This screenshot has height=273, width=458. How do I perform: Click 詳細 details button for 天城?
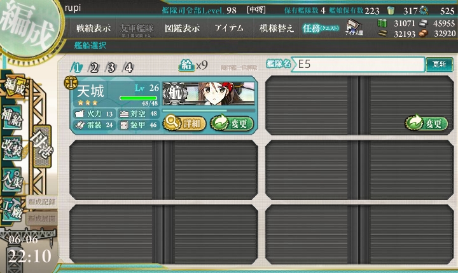click(184, 123)
